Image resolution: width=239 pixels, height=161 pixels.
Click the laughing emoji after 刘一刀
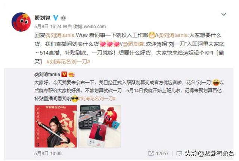click(x=216, y=82)
